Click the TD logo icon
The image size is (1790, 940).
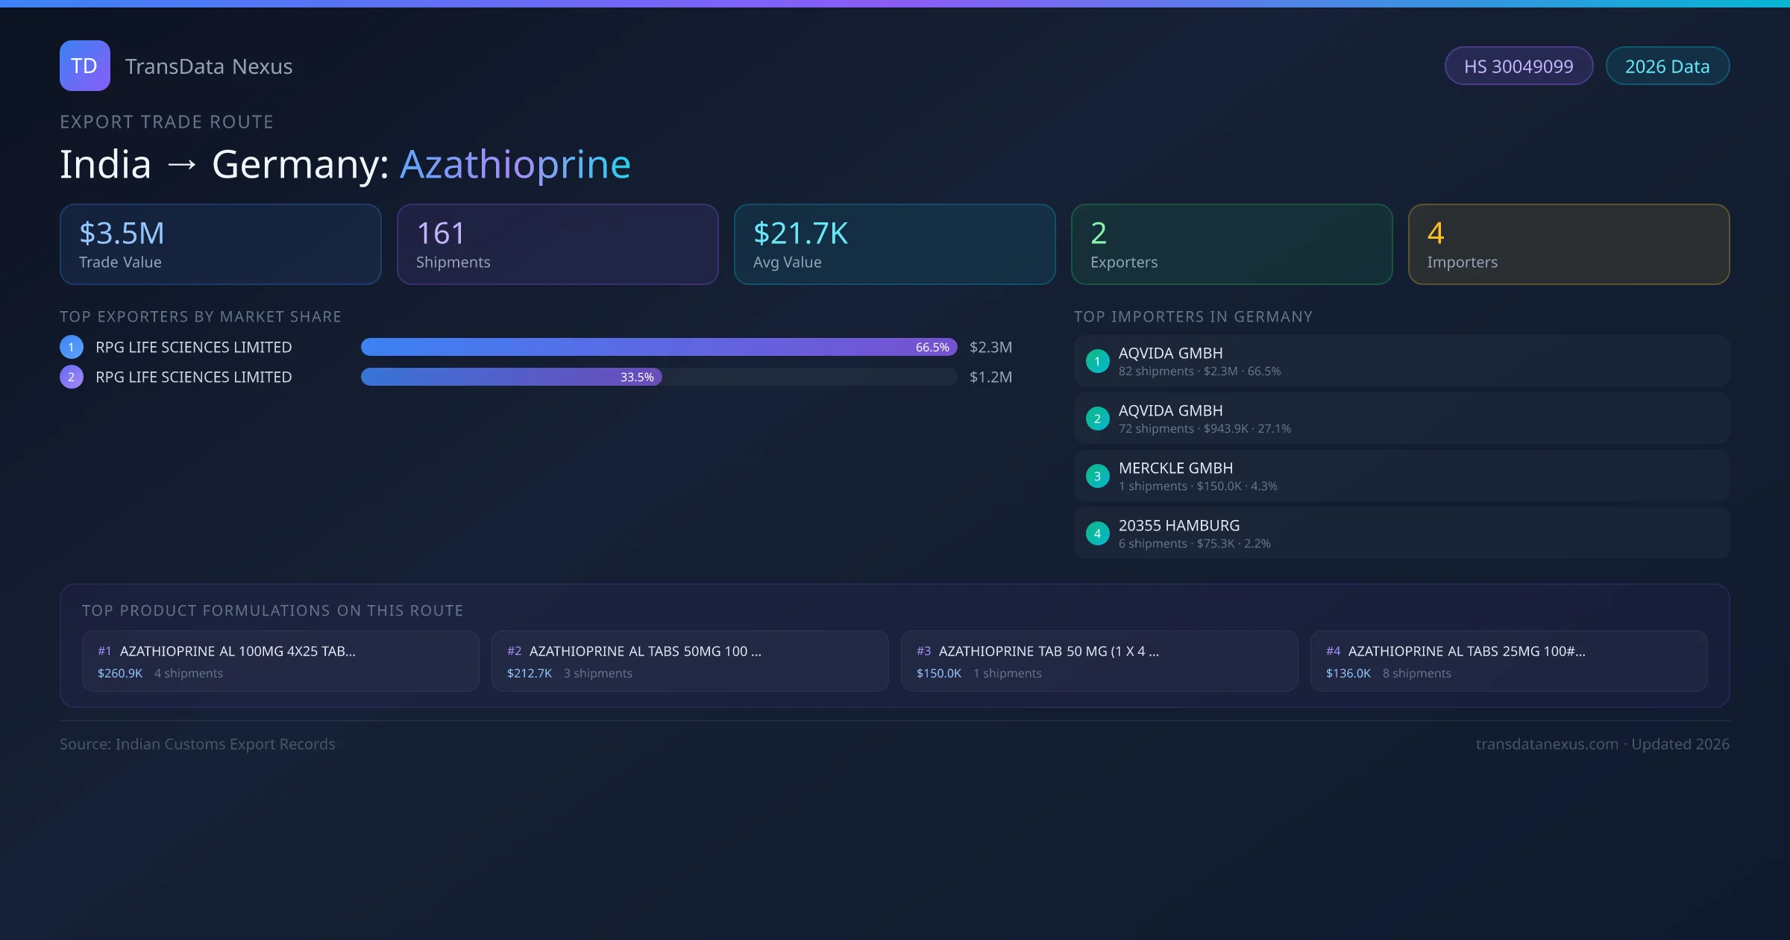(x=84, y=66)
